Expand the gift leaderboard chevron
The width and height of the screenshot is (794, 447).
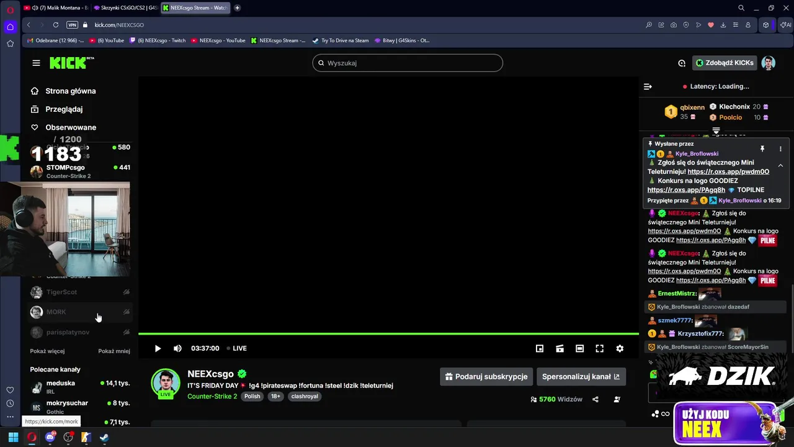point(716,131)
